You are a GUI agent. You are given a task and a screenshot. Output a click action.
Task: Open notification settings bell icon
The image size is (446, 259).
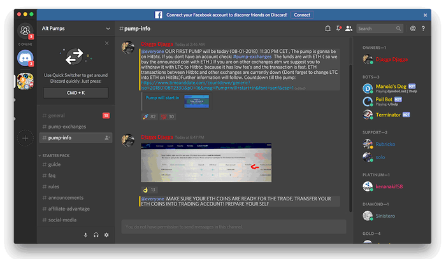pos(327,29)
